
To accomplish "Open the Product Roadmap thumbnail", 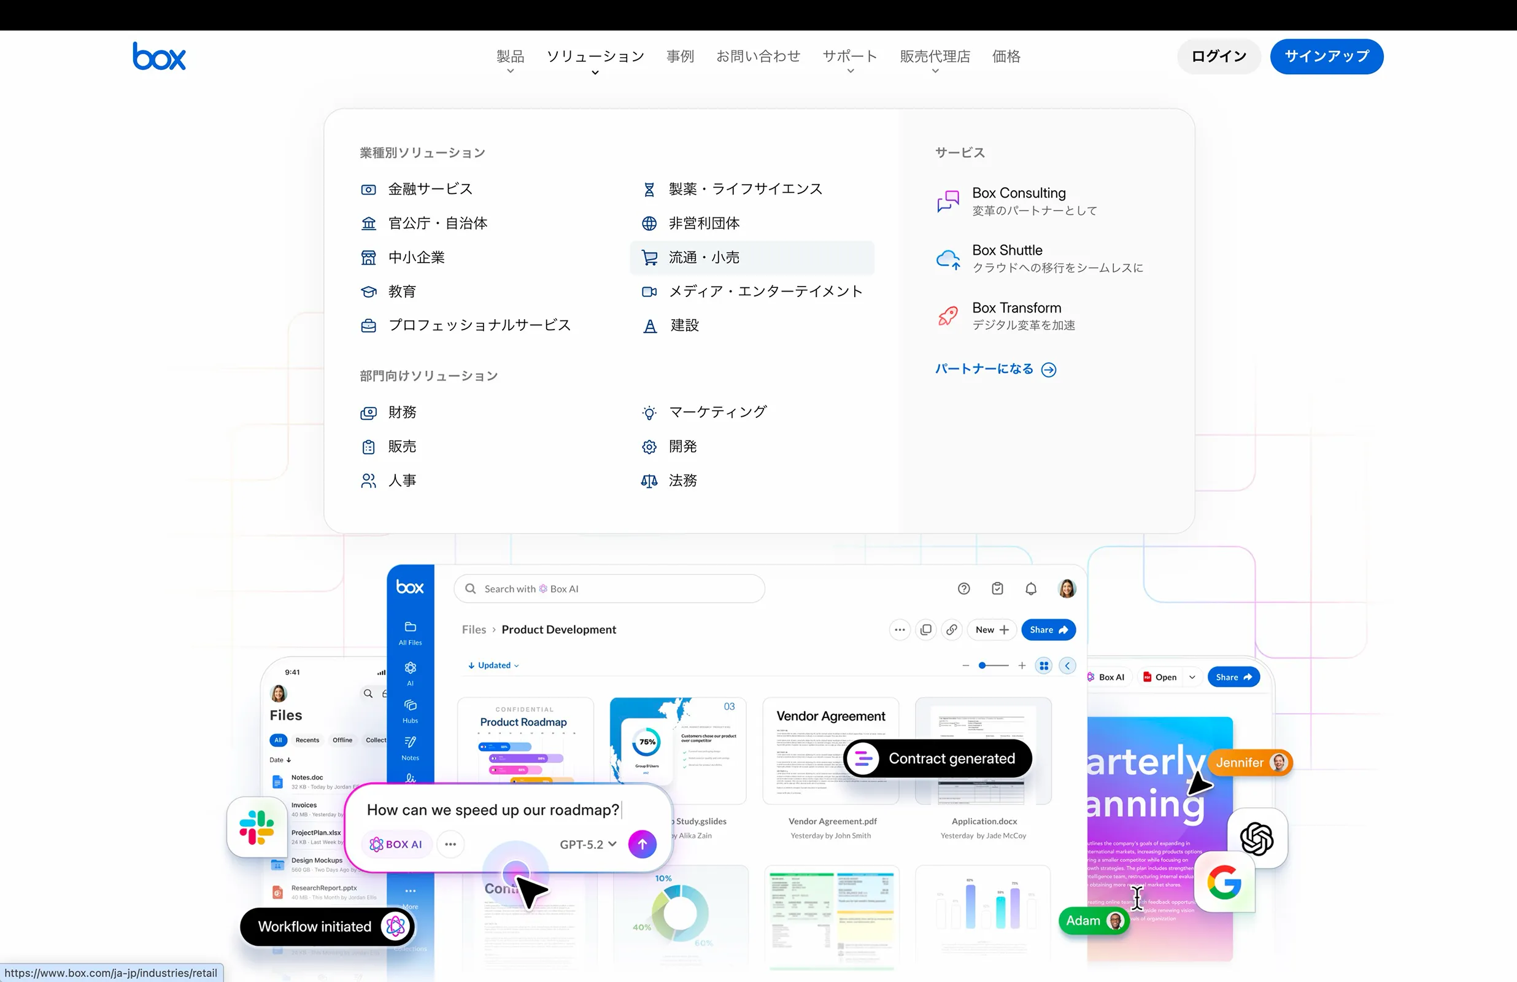I will pyautogui.click(x=525, y=741).
